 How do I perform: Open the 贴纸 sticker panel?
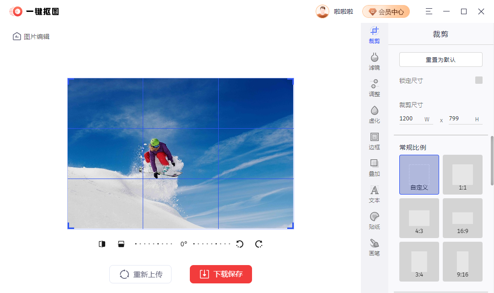tap(374, 221)
